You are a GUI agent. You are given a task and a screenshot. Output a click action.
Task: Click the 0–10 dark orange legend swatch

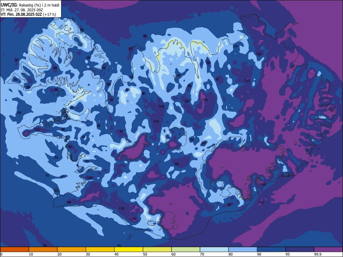click(14, 249)
